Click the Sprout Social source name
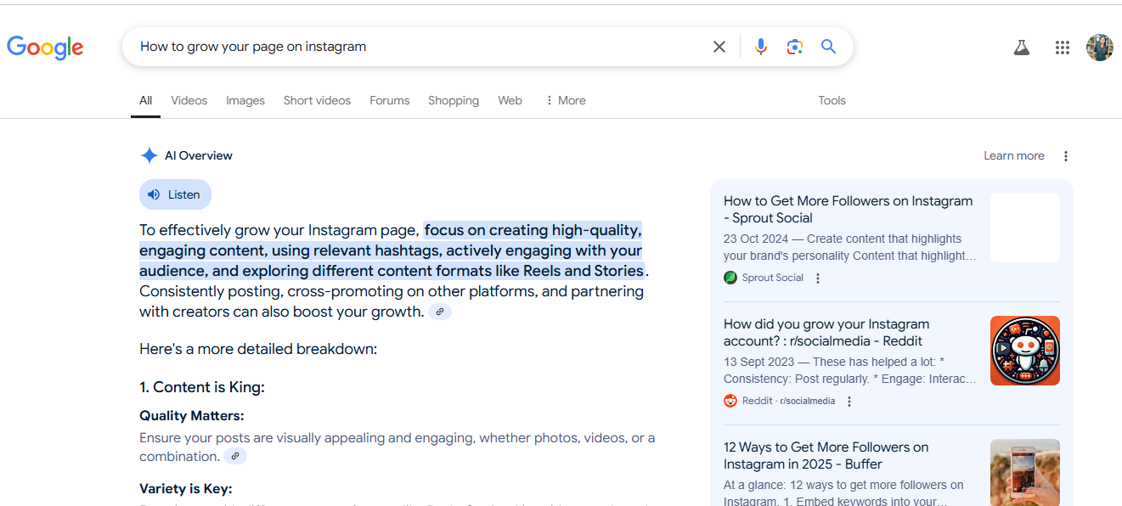 click(x=773, y=278)
